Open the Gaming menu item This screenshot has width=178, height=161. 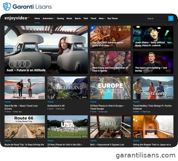point(60,19)
